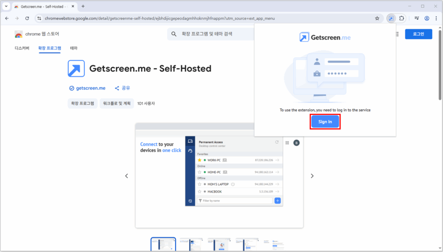
Task: Show the next screenshot with right arrow
Action: click(x=312, y=176)
